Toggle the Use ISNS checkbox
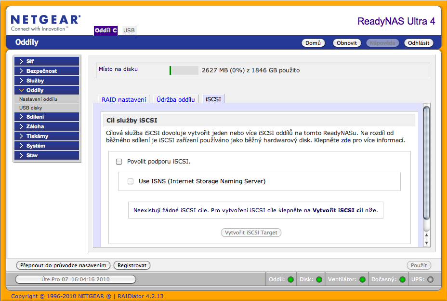This screenshot has height=301, width=447. (131, 181)
